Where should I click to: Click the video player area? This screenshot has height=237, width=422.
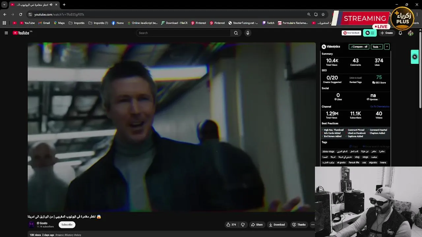[171, 127]
